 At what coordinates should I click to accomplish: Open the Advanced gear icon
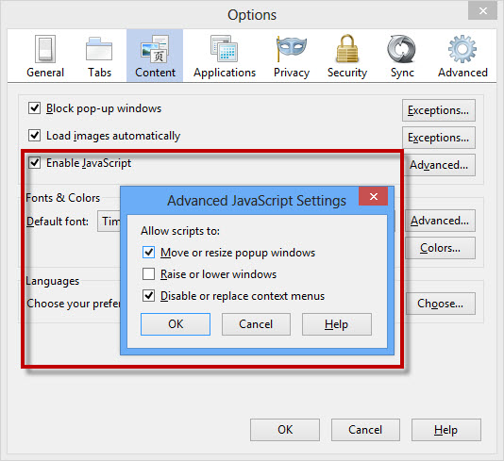[x=462, y=49]
